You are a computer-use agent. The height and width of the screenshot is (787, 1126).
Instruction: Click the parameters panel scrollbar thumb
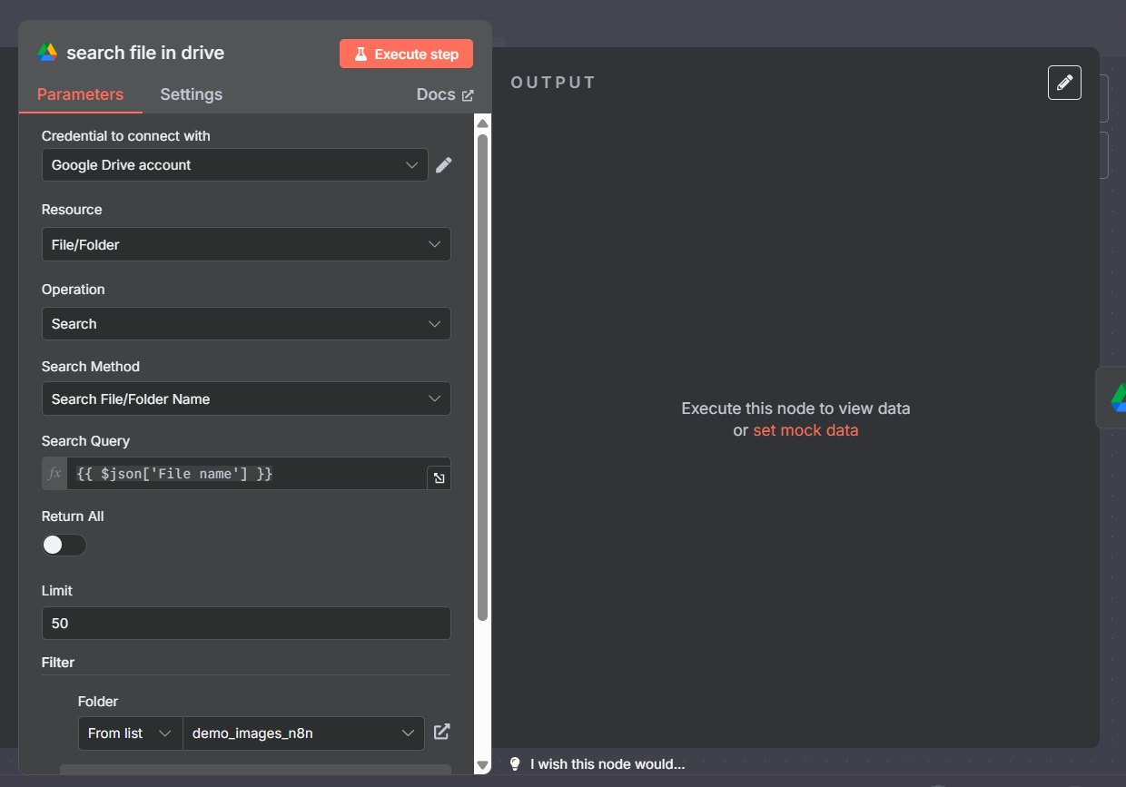[x=483, y=378]
